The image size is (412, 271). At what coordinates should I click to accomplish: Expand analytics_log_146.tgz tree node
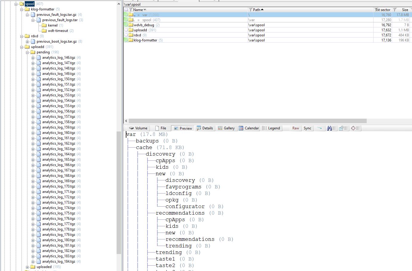click(33, 58)
